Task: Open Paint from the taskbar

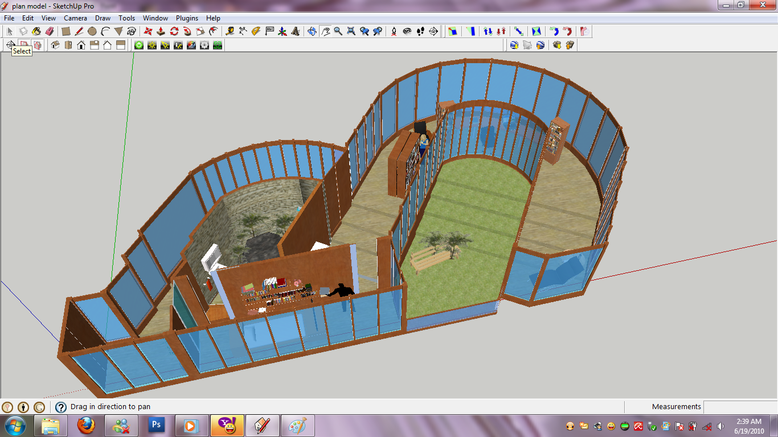Action: coord(298,426)
